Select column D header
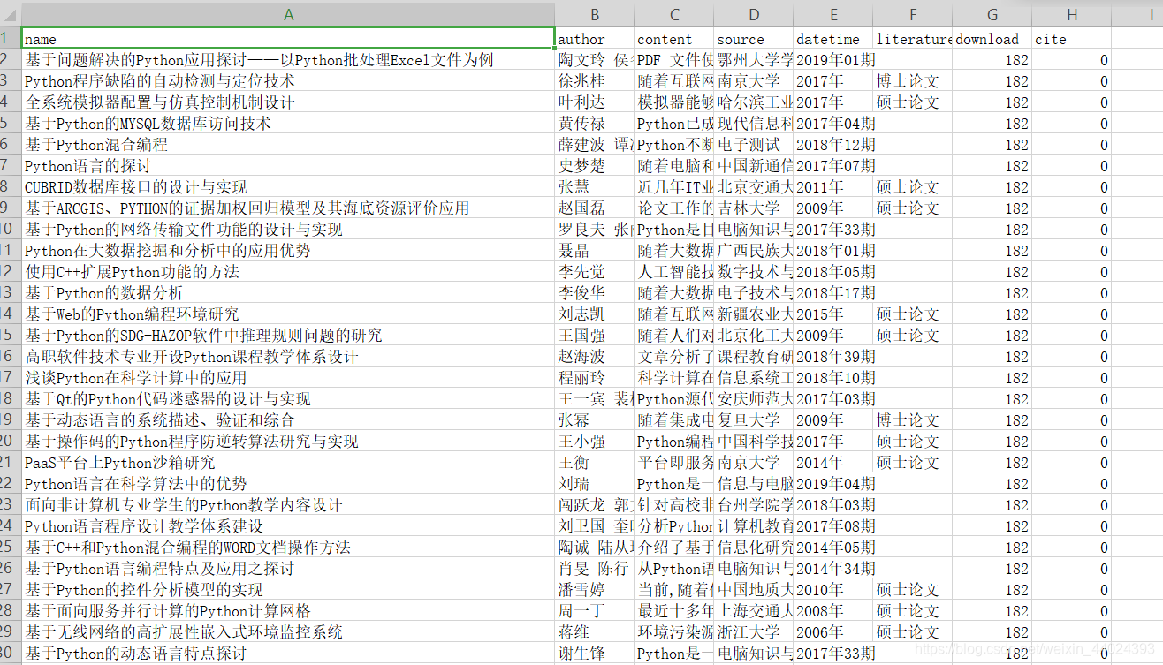Viewport: 1163px width, 665px height. point(754,15)
